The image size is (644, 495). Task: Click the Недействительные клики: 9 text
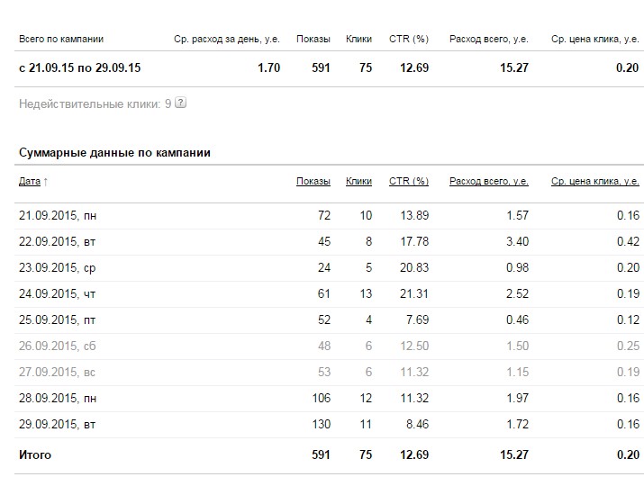pyautogui.click(x=95, y=103)
